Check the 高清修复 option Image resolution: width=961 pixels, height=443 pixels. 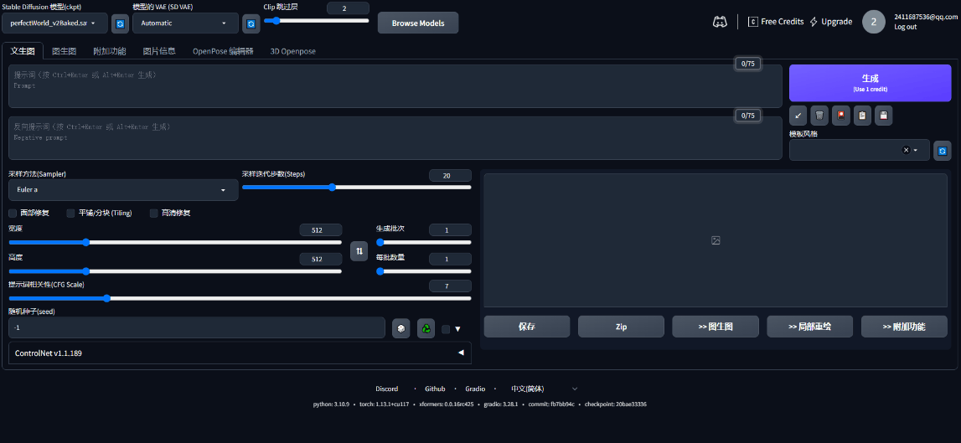click(154, 213)
